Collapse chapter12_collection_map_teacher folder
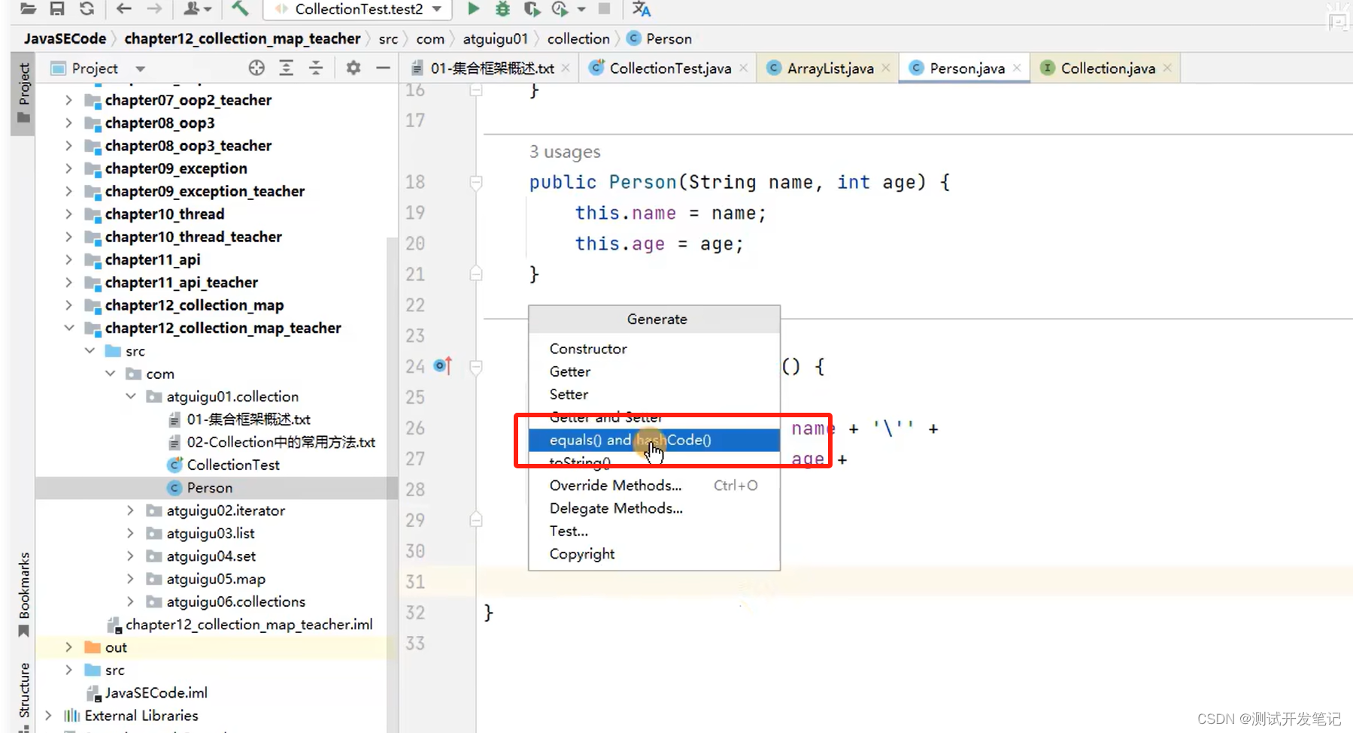The image size is (1353, 733). point(68,328)
